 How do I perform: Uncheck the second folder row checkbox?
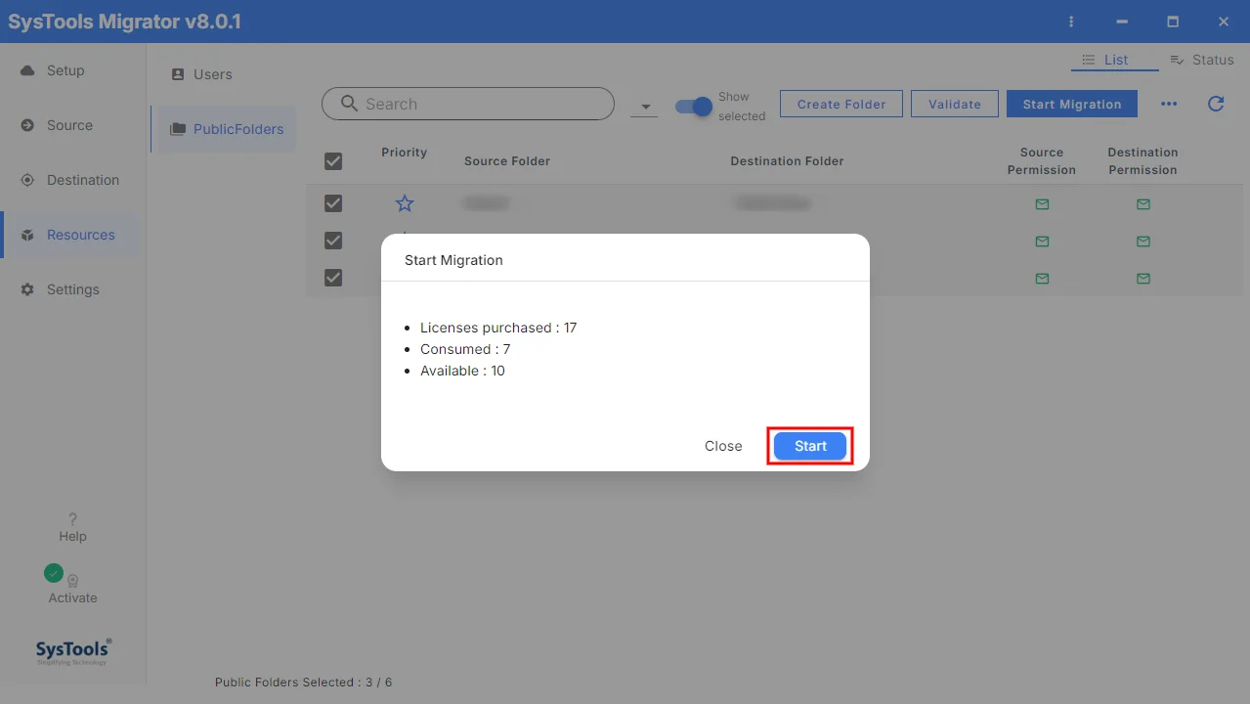tap(333, 241)
